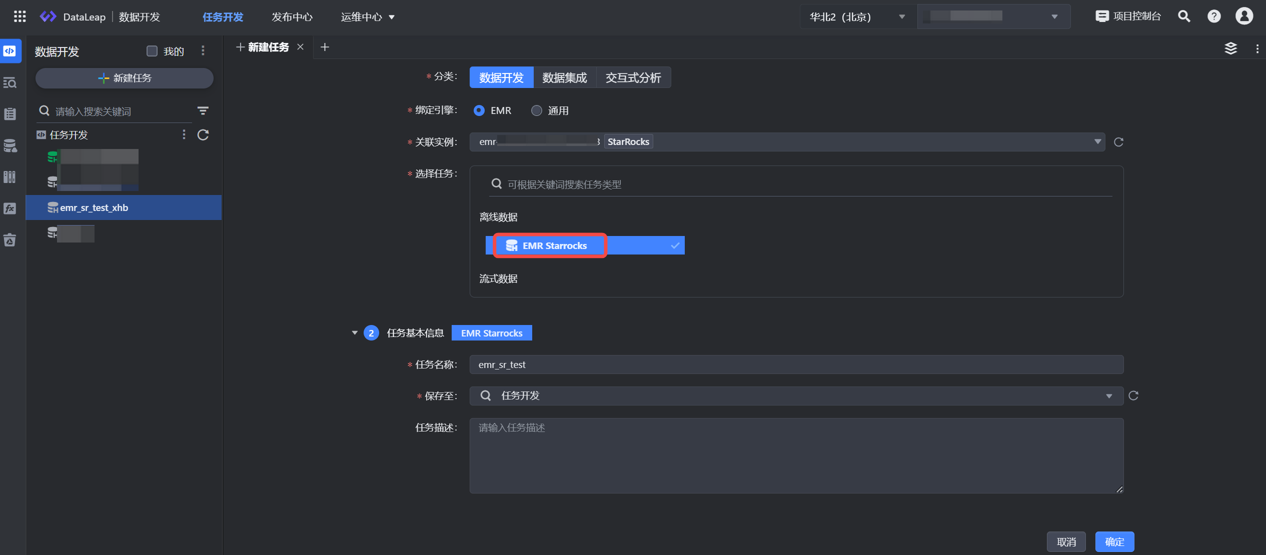
Task: Open the project selector dropdown
Action: (993, 16)
